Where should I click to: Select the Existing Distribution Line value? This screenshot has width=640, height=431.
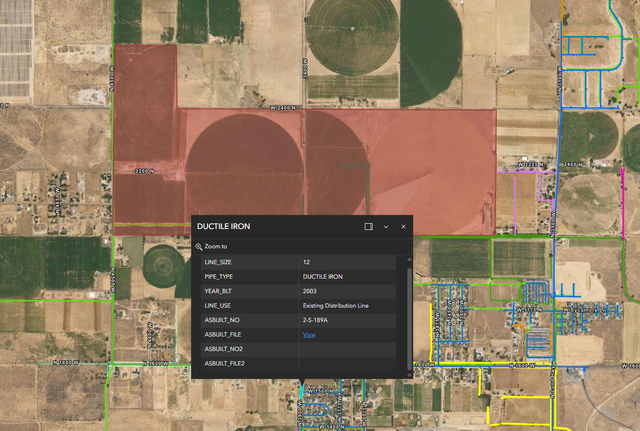pyautogui.click(x=336, y=306)
